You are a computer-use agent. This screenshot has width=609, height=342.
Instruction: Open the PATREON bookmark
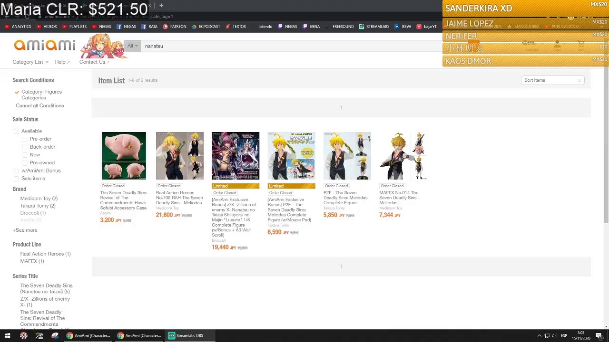click(175, 27)
